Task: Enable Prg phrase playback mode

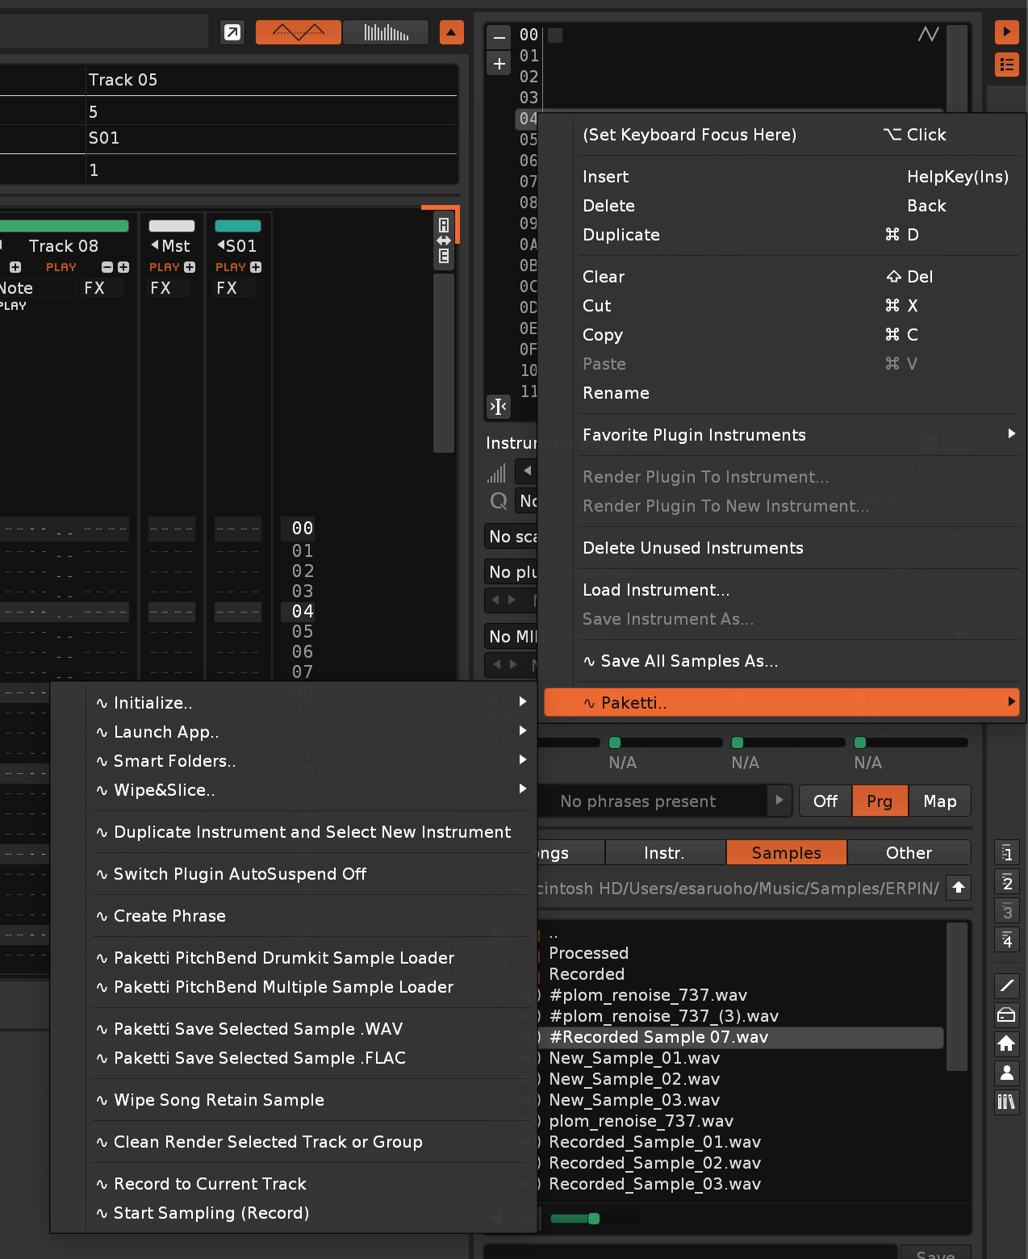Action: click(880, 801)
